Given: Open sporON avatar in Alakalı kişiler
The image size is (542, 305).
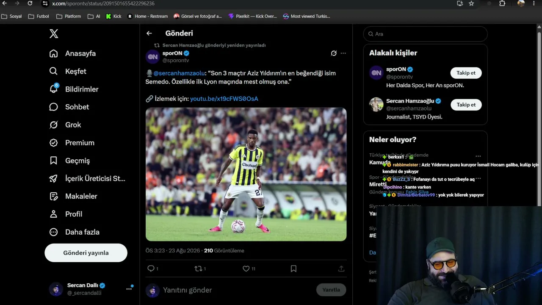Looking at the screenshot, I should click(376, 73).
